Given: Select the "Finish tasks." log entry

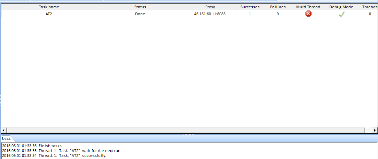Looking at the screenshot, I should point(32,146).
